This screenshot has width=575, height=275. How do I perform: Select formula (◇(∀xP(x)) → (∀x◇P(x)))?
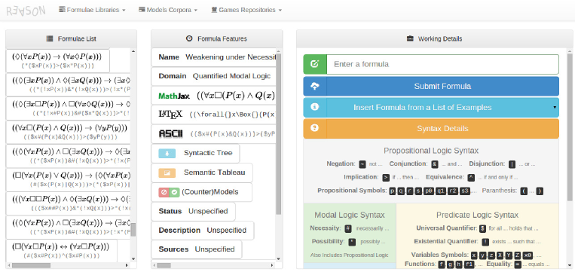58,61
